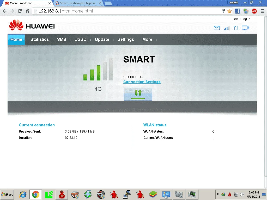
Task: Click the duration value 02:33:10
Action: (71, 138)
